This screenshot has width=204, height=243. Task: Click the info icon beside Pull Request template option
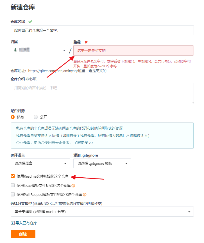(x=85, y=195)
